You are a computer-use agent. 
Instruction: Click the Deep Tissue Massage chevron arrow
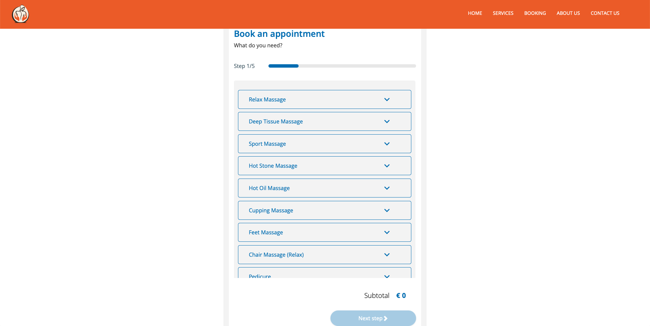387,121
